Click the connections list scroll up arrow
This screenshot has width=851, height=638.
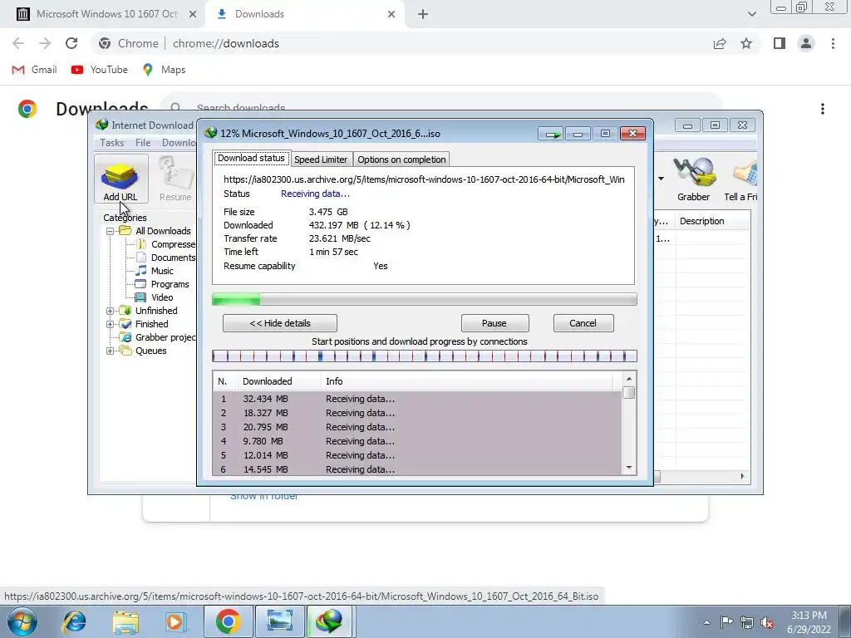pyautogui.click(x=629, y=379)
